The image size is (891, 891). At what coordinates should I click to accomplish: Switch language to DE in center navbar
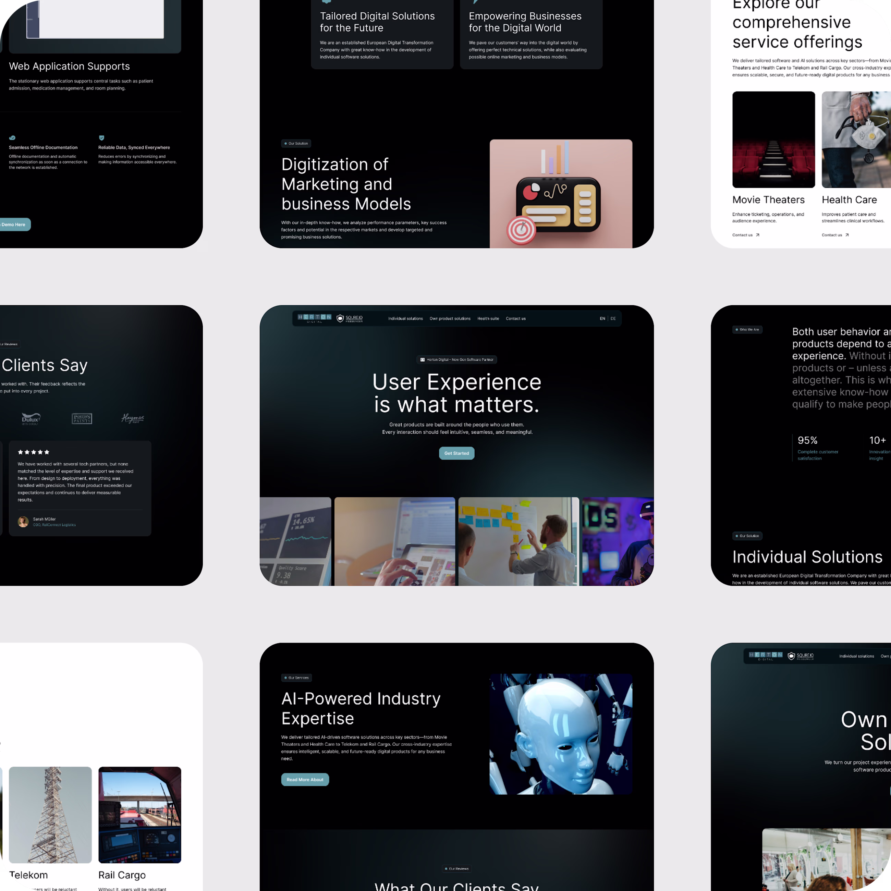613,319
